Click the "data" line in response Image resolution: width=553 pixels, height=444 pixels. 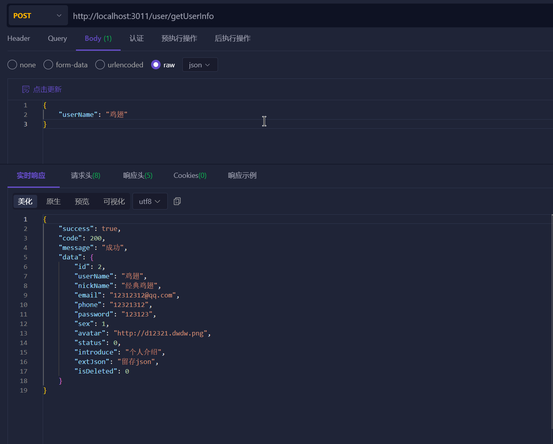point(76,257)
